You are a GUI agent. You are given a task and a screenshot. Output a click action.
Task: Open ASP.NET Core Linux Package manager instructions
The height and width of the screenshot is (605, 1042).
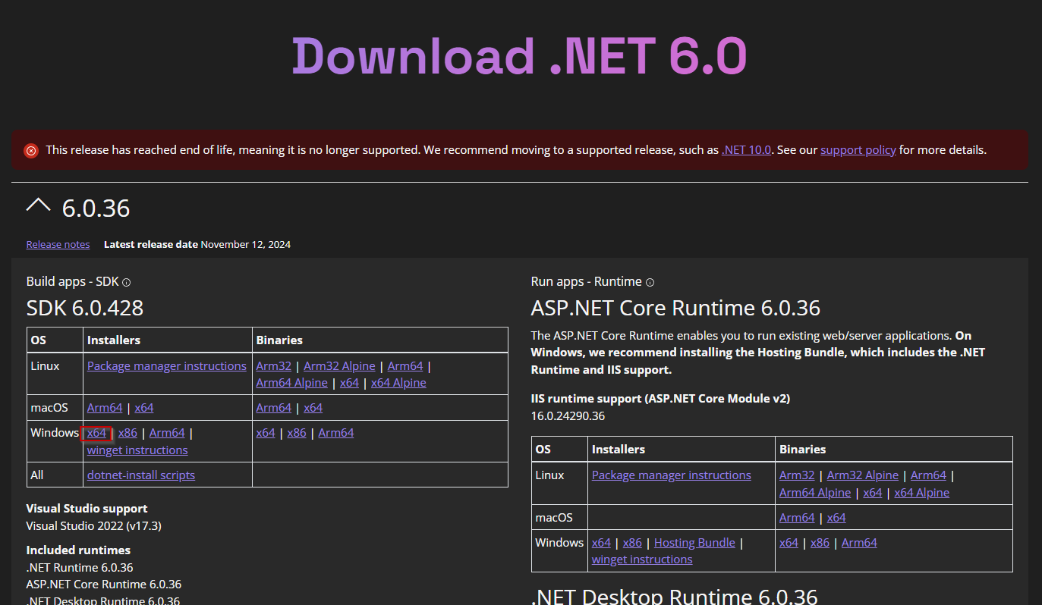[x=672, y=475]
